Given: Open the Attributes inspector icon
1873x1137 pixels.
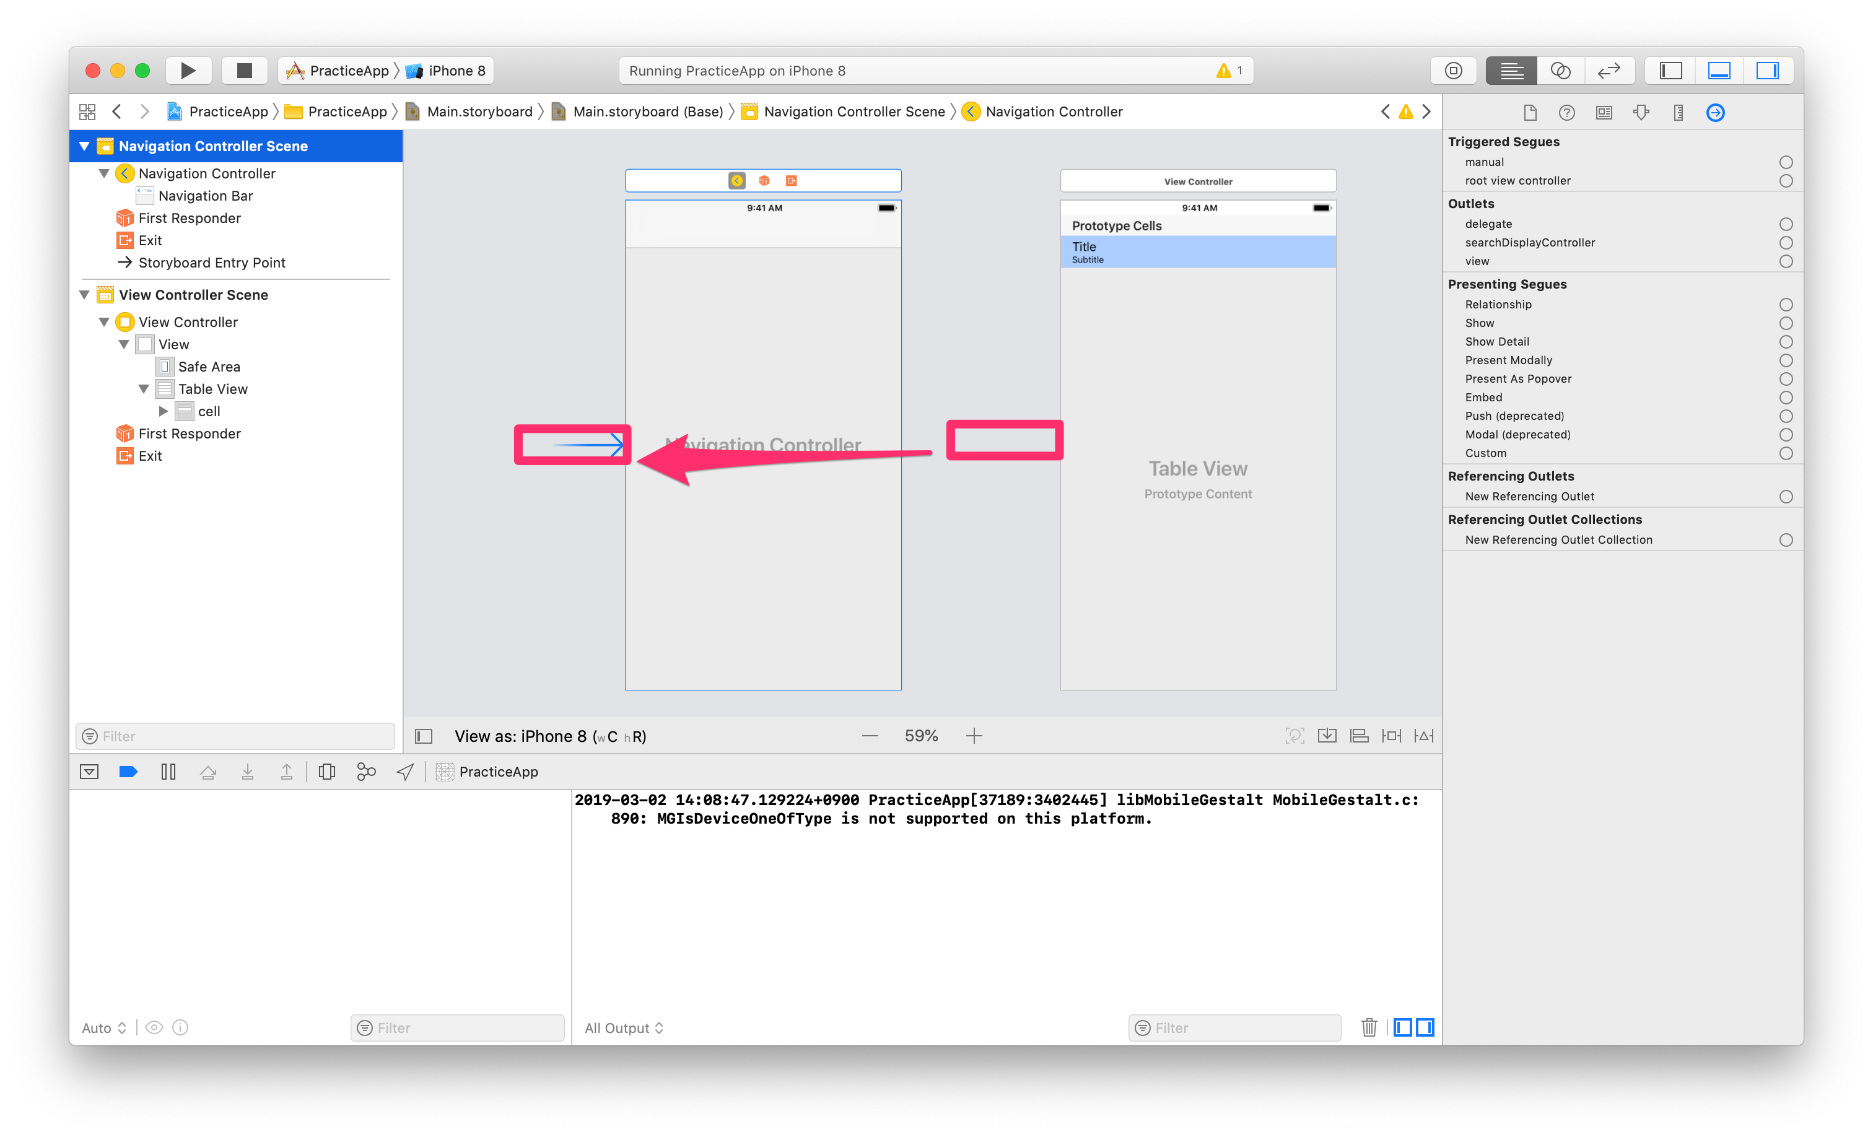Looking at the screenshot, I should click(x=1641, y=113).
